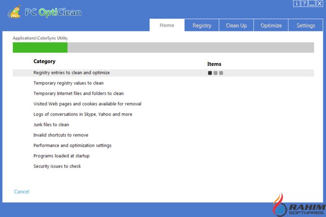Select Registry entries to clean and optimize
This screenshot has width=326, height=217.
click(163, 73)
